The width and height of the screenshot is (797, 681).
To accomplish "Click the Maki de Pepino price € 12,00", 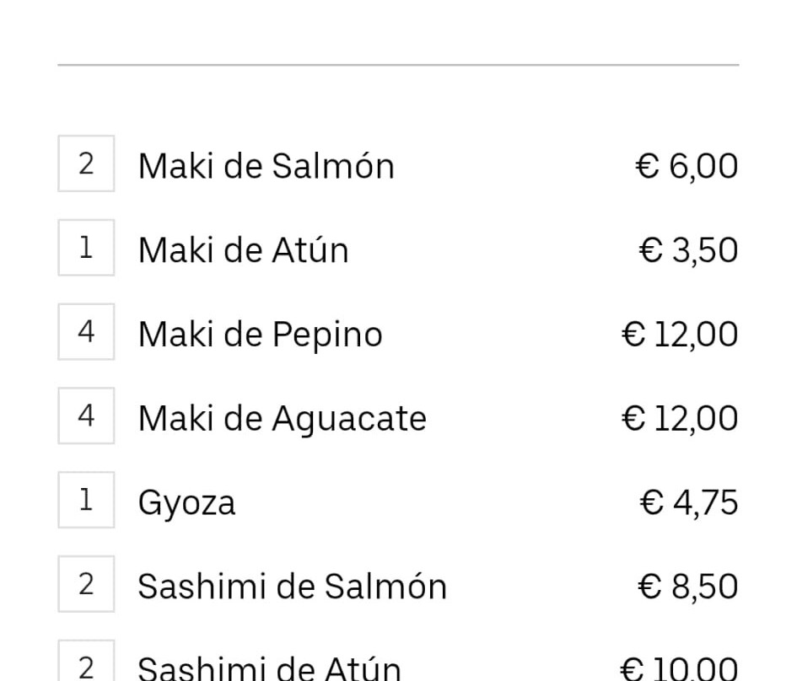I will click(x=679, y=335).
